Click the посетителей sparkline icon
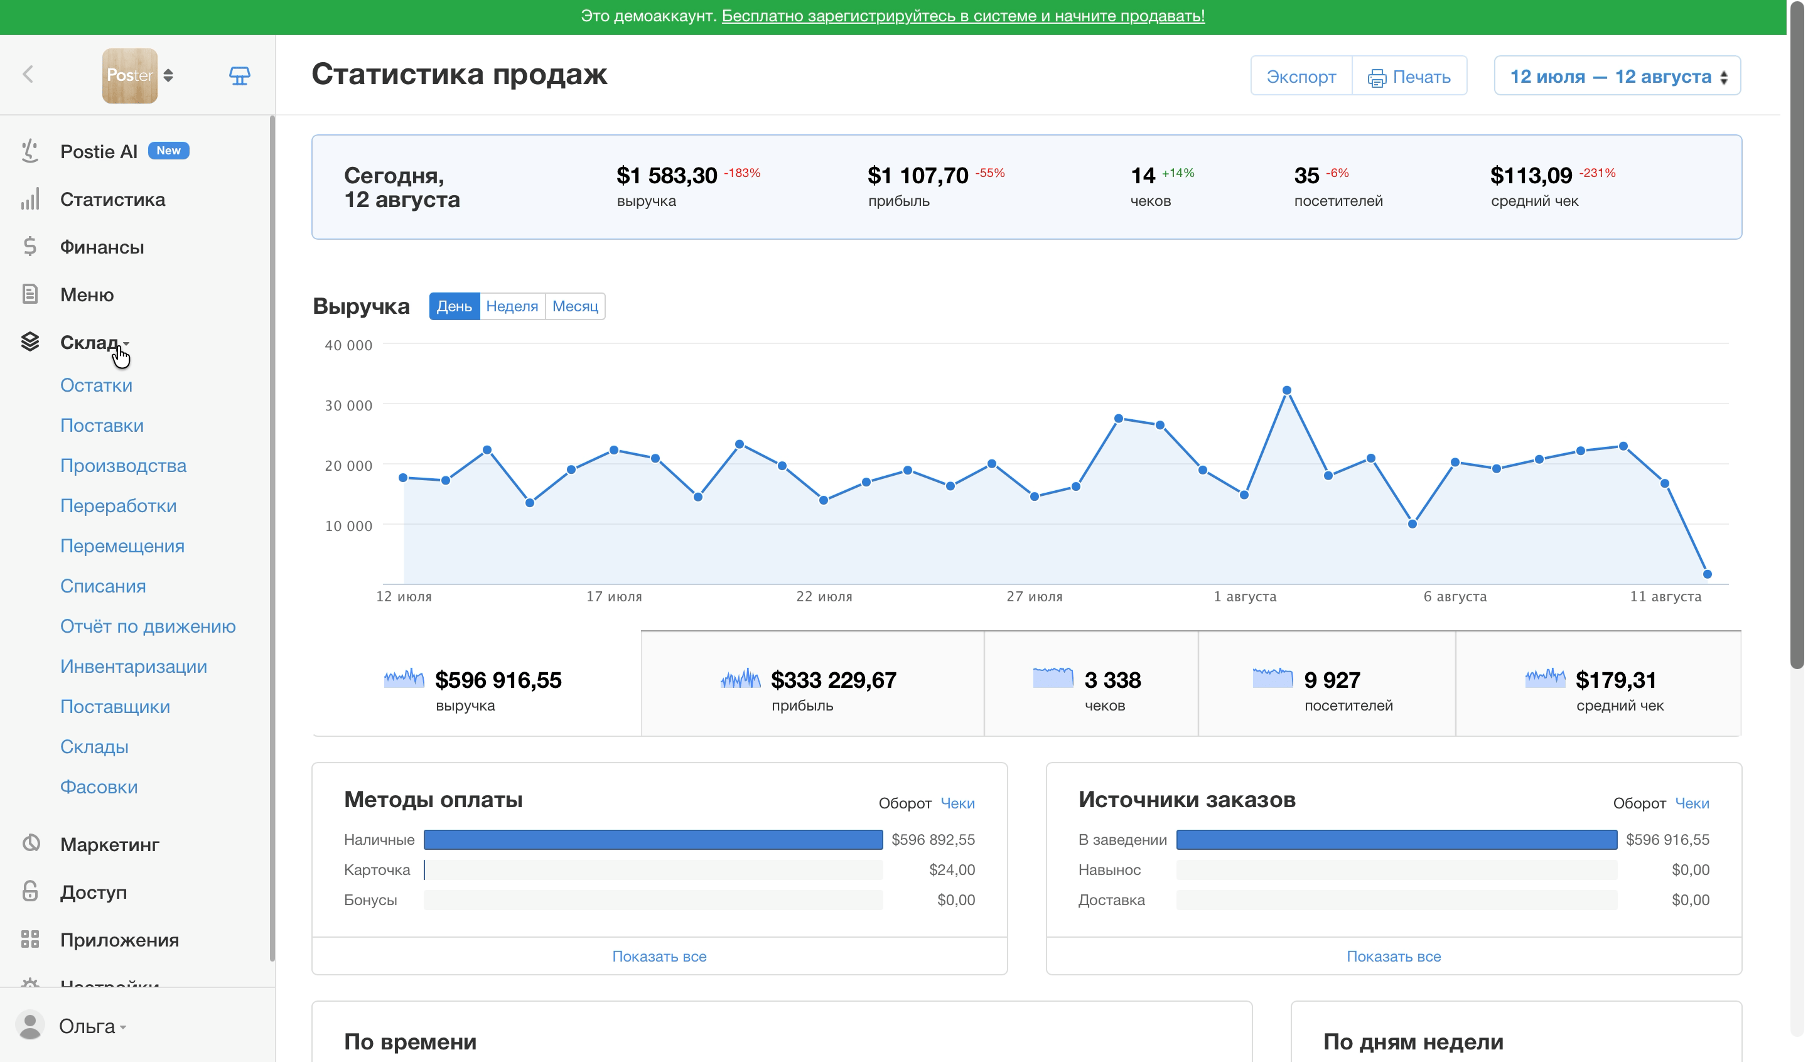The height and width of the screenshot is (1062, 1808). [x=1273, y=678]
